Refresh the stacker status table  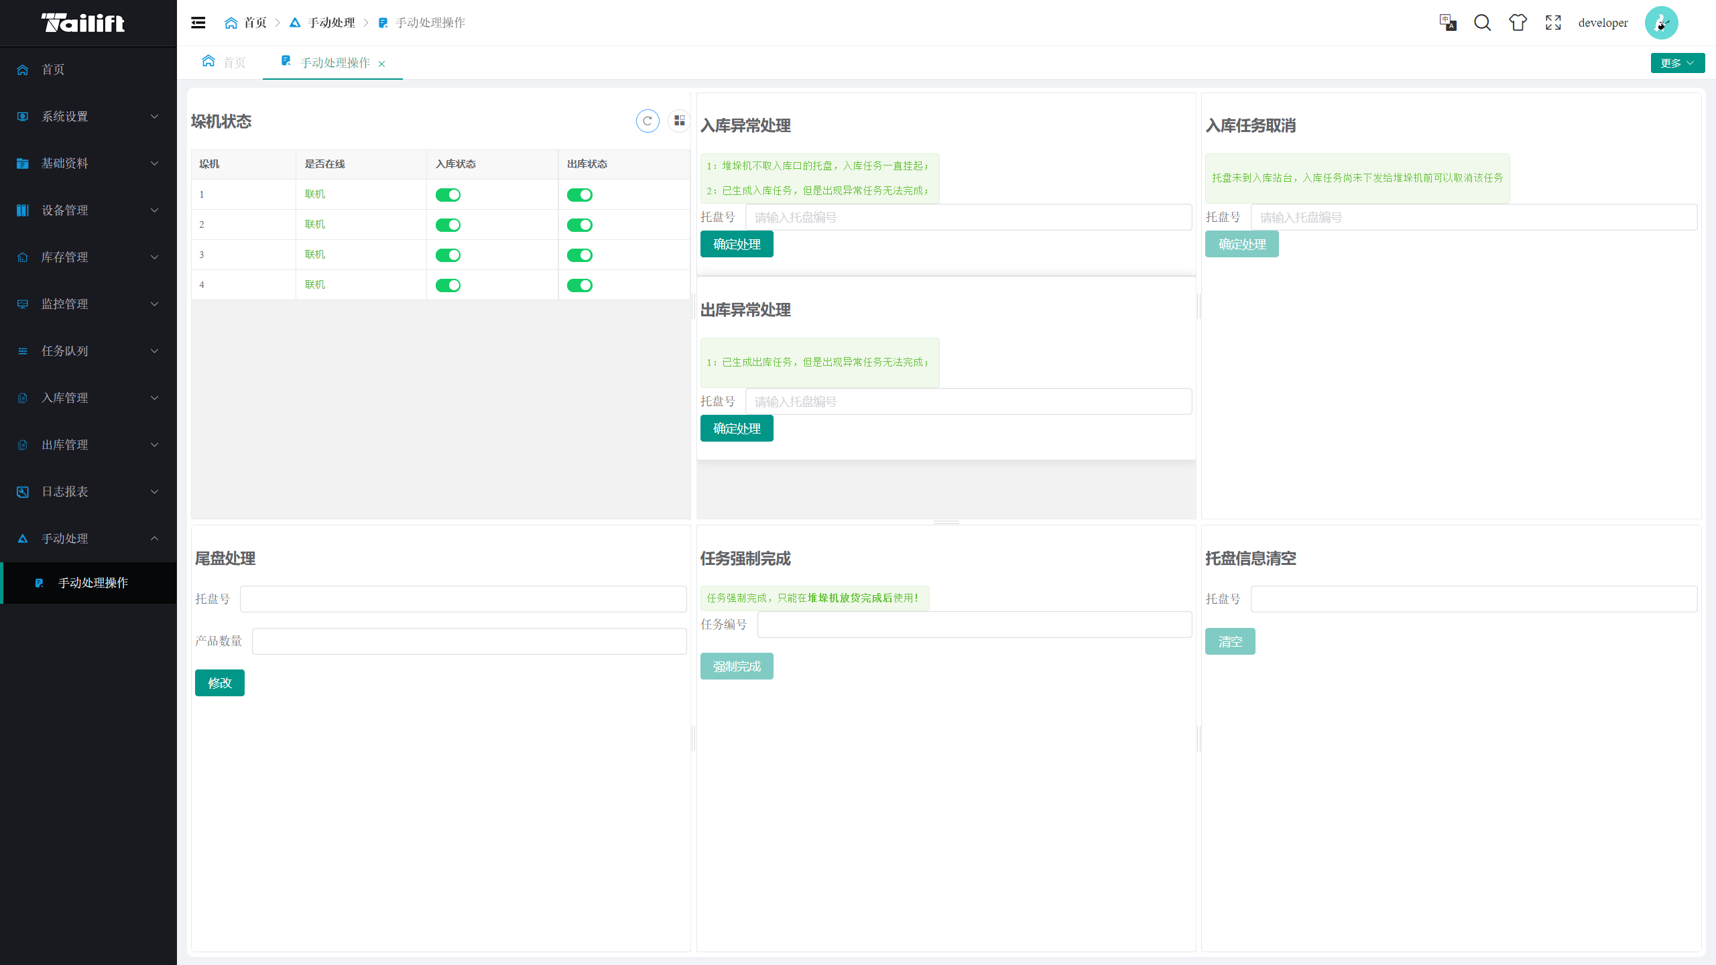click(x=647, y=121)
